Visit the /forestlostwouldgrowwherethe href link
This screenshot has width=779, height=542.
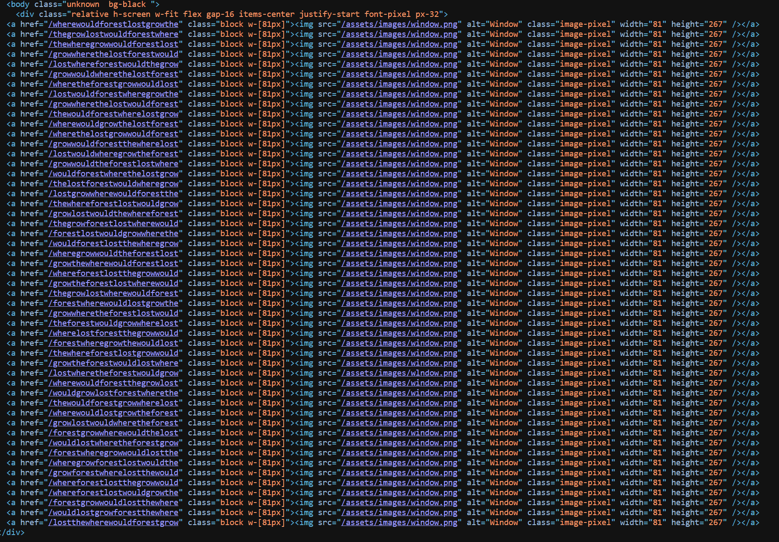[x=113, y=234]
